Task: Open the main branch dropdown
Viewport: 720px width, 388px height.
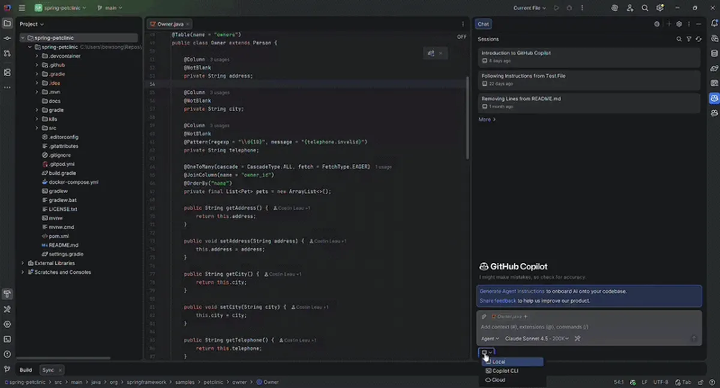Action: coord(109,8)
